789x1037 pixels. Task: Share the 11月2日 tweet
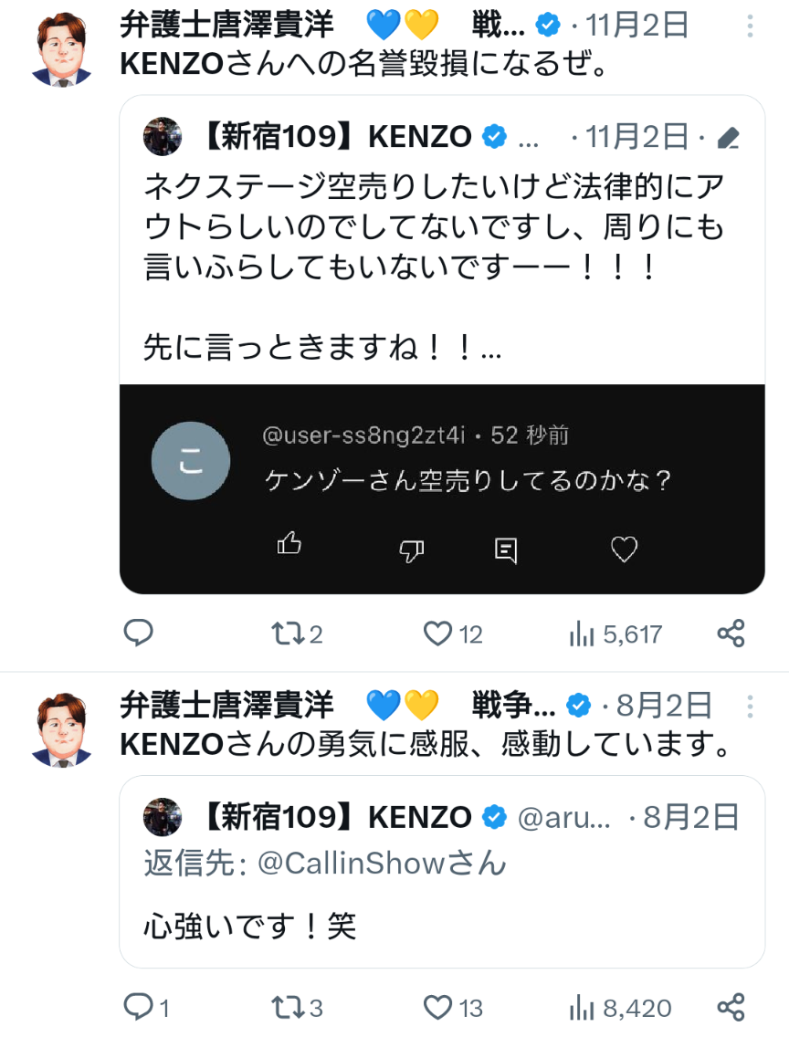pos(731,634)
